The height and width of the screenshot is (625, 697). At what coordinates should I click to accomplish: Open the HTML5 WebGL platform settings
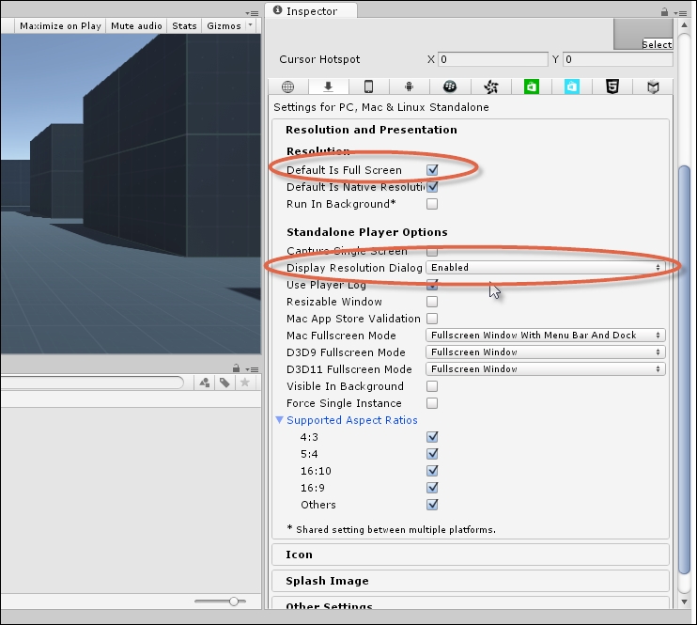point(612,86)
